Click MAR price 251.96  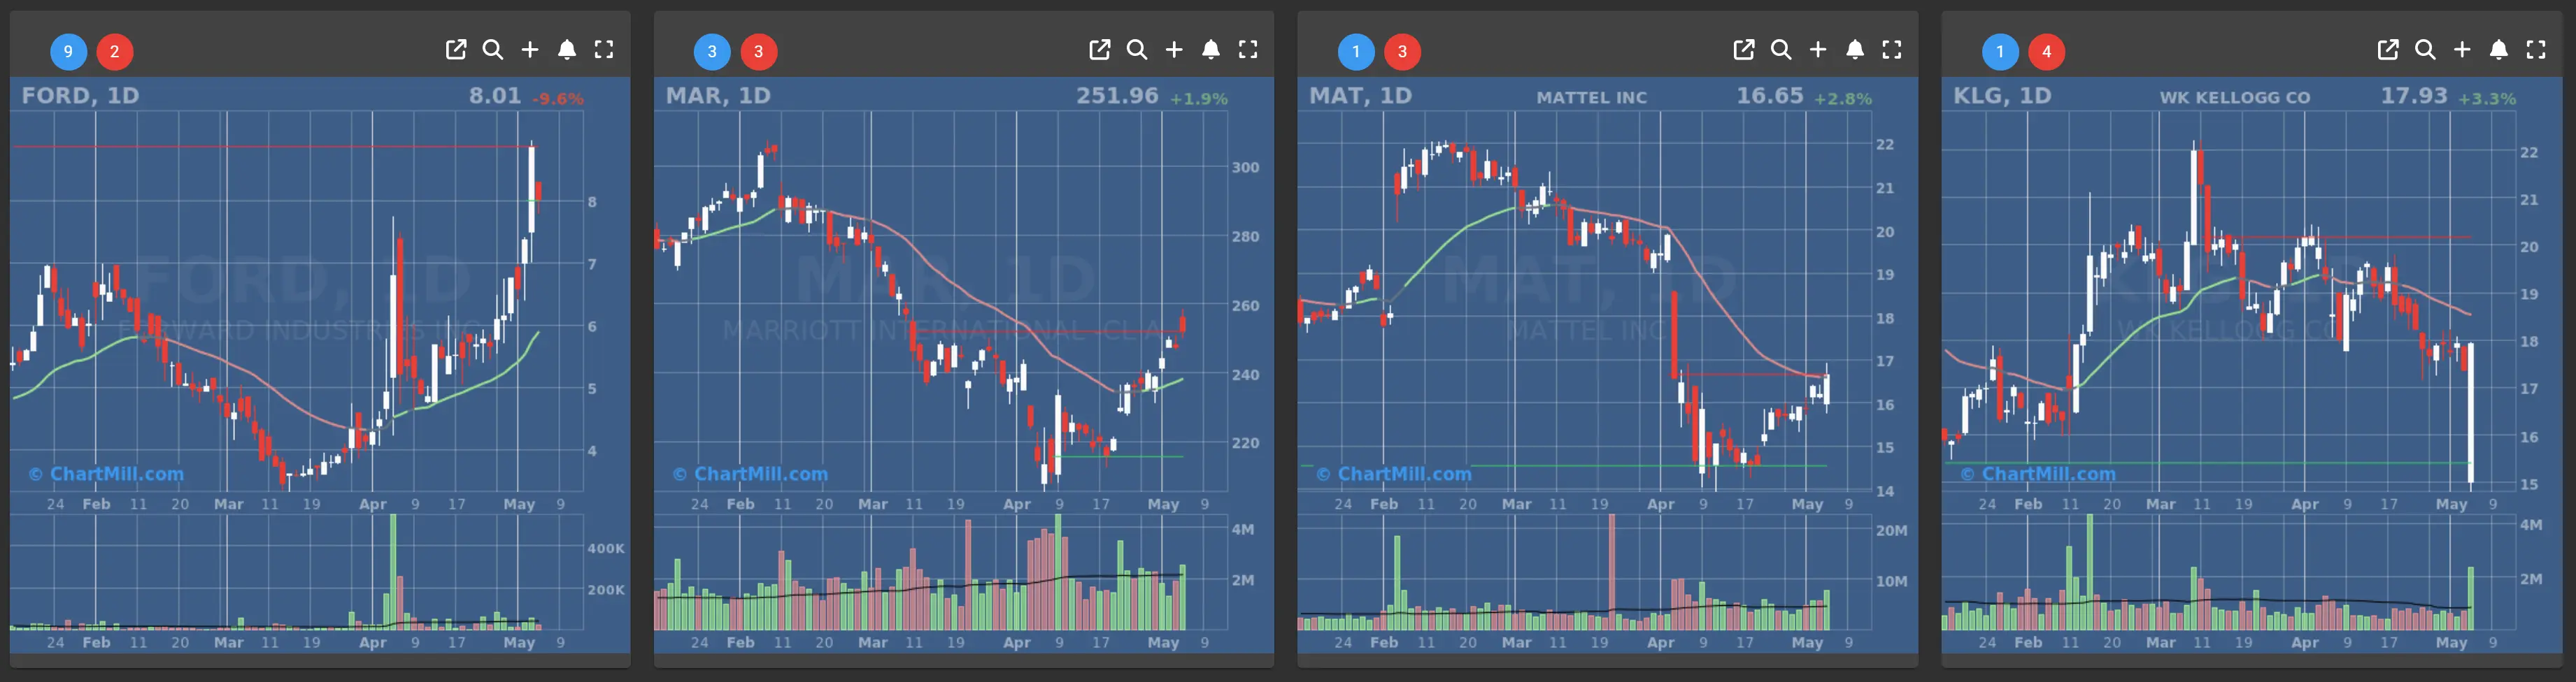pyautogui.click(x=1117, y=96)
